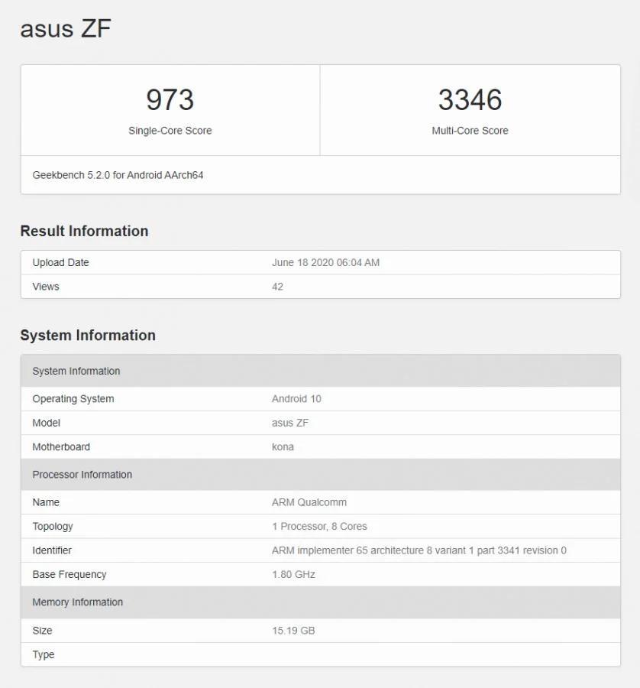The height and width of the screenshot is (688, 640).
Task: Click the asus ZF page title
Action: pyautogui.click(x=65, y=28)
